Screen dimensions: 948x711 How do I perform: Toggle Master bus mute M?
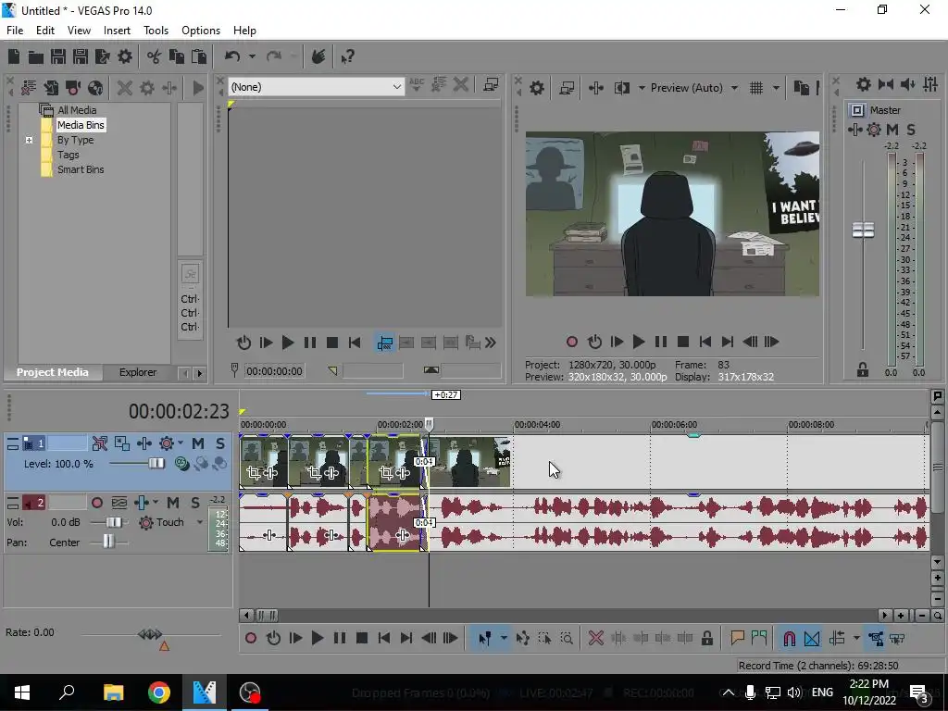click(x=892, y=130)
